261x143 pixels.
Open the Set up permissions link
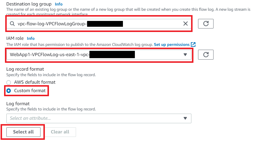click(x=172, y=44)
